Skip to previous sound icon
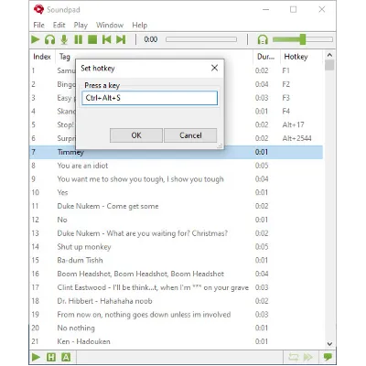Image resolution: width=366 pixels, height=366 pixels. coord(107,39)
